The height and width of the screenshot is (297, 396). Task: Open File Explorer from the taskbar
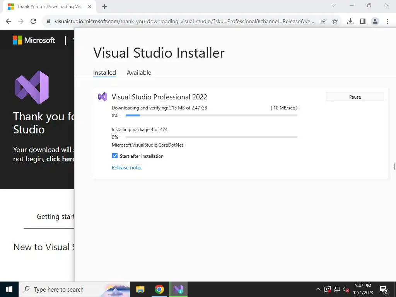click(140, 289)
